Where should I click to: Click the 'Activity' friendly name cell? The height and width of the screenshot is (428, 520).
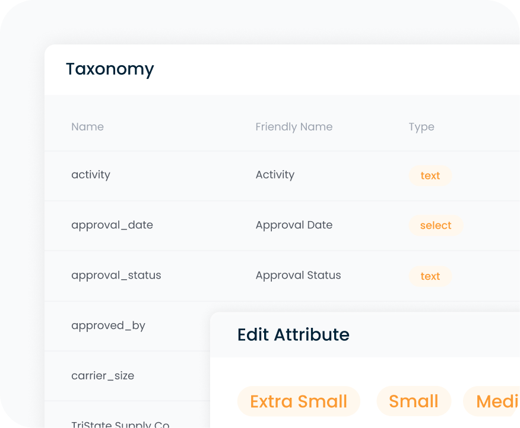275,174
